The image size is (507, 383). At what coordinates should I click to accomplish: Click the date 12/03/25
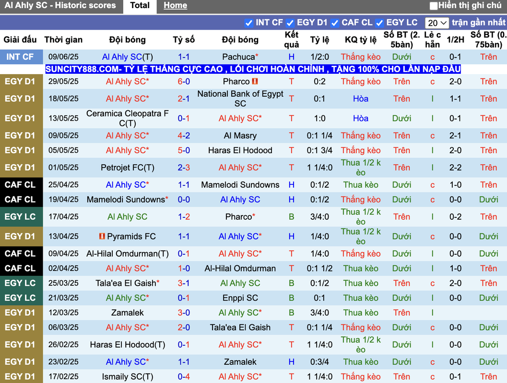tap(63, 313)
